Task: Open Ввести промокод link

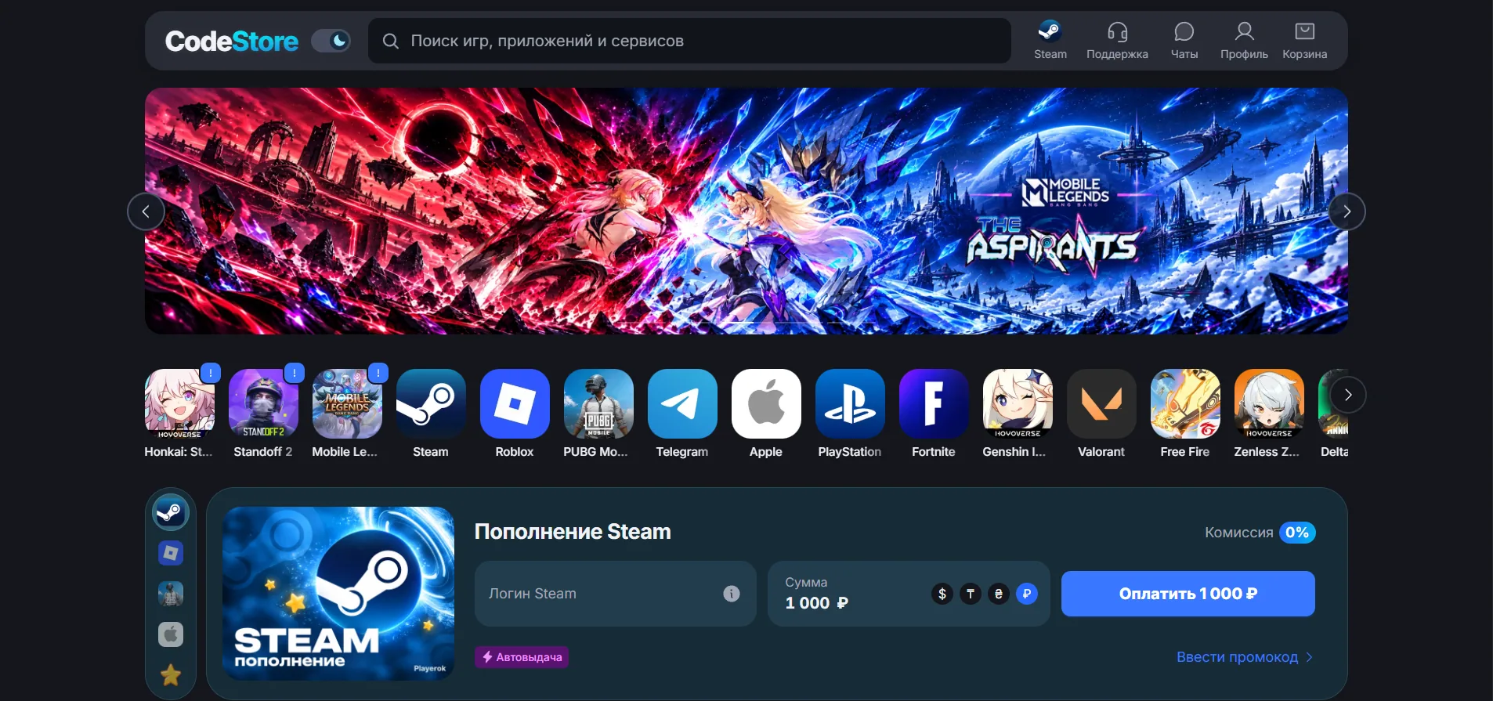Action: click(x=1245, y=657)
